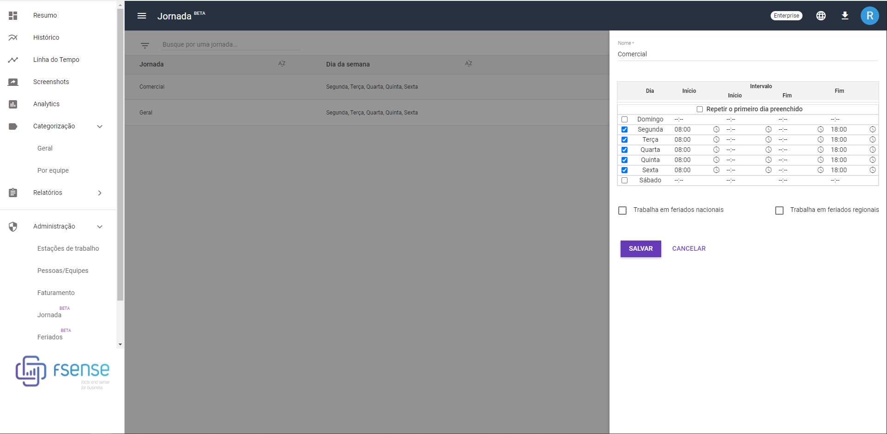This screenshot has height=434, width=887.
Task: Check Trabalha em feriados nacionais
Action: (622, 210)
